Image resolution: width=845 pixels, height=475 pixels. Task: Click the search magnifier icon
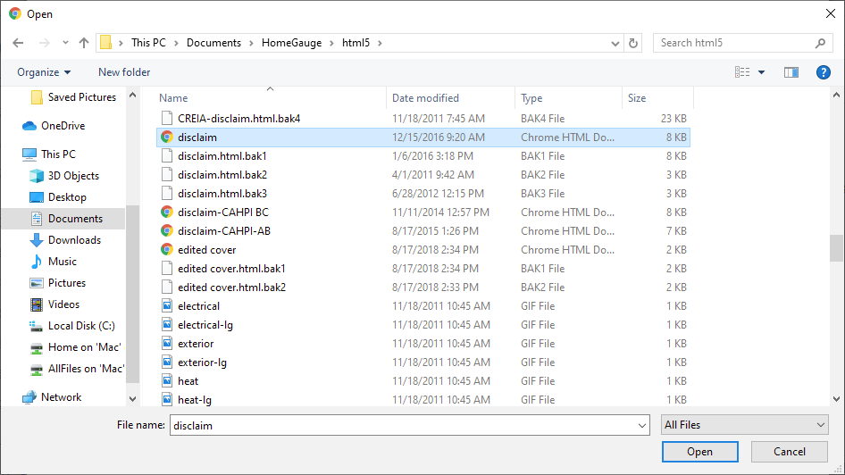point(821,43)
